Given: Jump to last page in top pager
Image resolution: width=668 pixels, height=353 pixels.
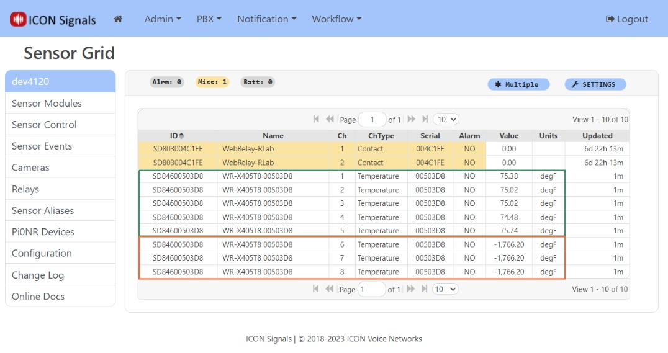Looking at the screenshot, I should point(425,119).
